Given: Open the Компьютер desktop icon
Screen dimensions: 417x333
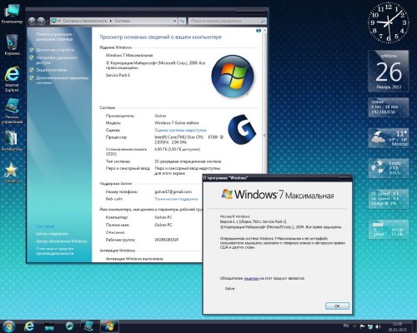Looking at the screenshot, I should point(12,14).
